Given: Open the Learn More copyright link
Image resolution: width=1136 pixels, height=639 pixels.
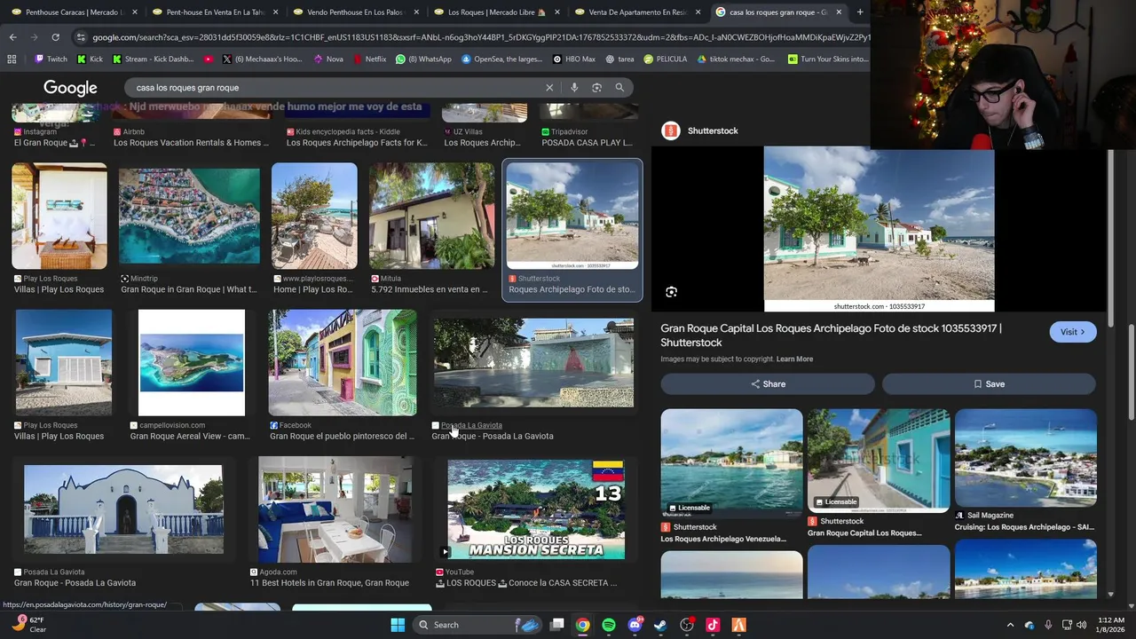Looking at the screenshot, I should [794, 359].
